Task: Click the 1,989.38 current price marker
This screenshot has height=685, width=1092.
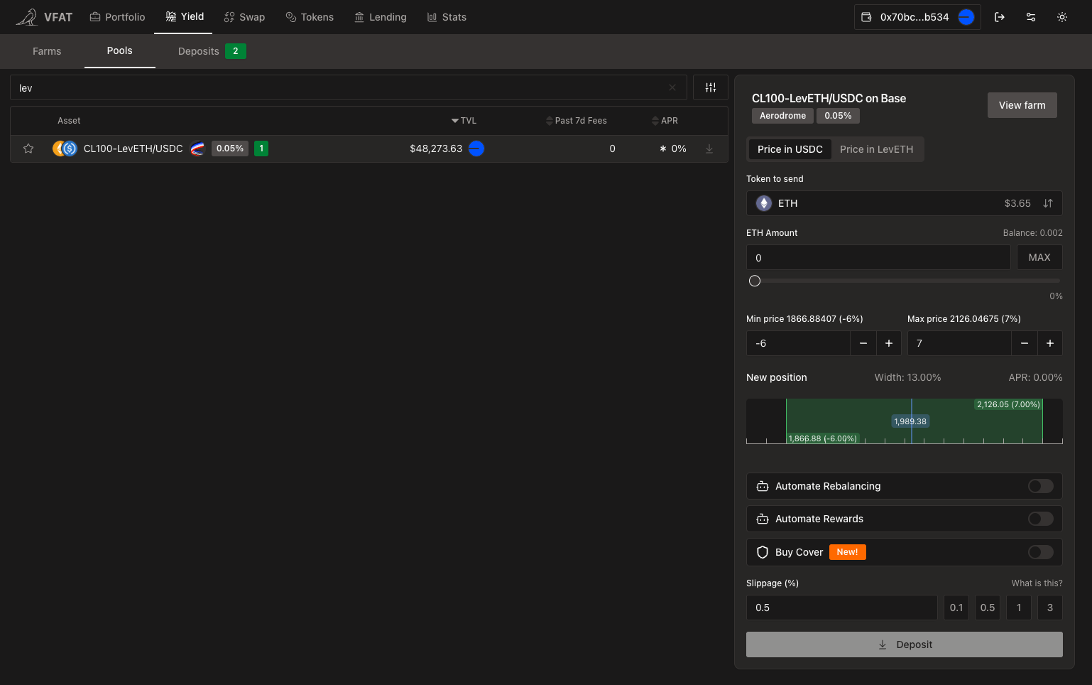Action: (x=910, y=421)
